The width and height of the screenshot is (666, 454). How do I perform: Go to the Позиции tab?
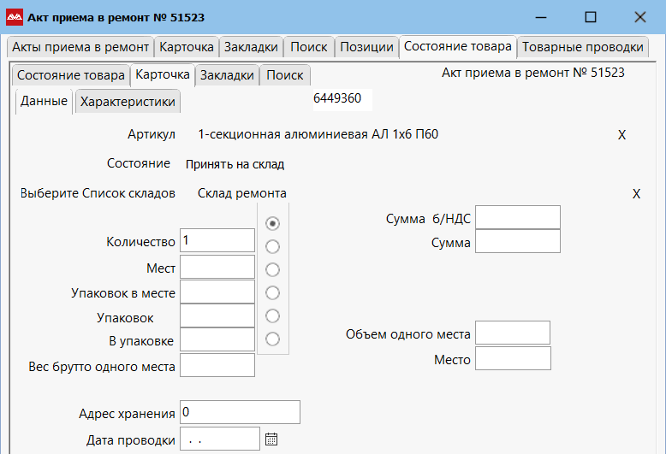pyautogui.click(x=366, y=47)
